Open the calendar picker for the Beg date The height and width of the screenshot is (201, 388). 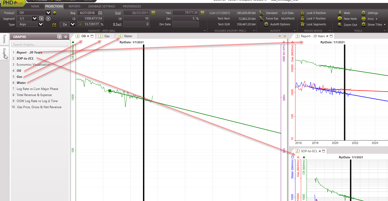point(100,12)
